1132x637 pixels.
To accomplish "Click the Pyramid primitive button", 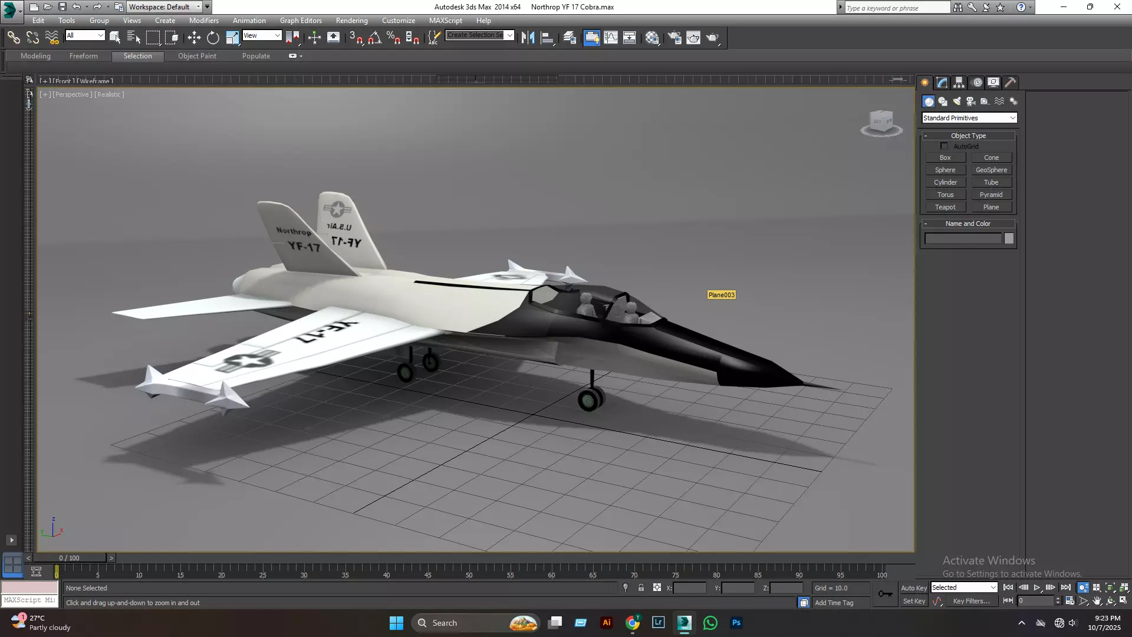I will [991, 195].
